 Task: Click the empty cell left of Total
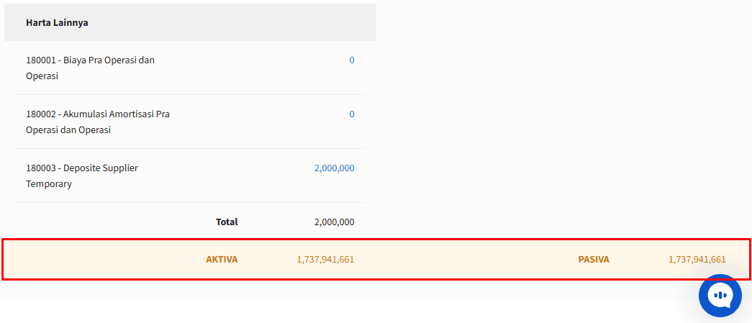pos(108,222)
